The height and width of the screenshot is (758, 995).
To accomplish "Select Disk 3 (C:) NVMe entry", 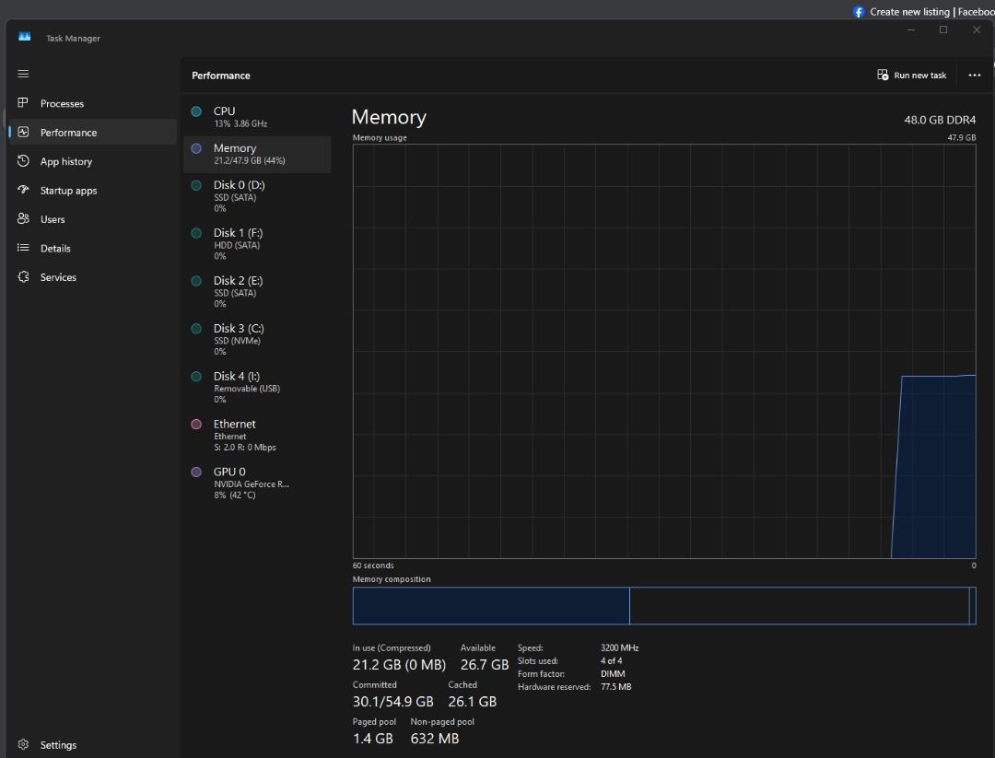I will (257, 339).
